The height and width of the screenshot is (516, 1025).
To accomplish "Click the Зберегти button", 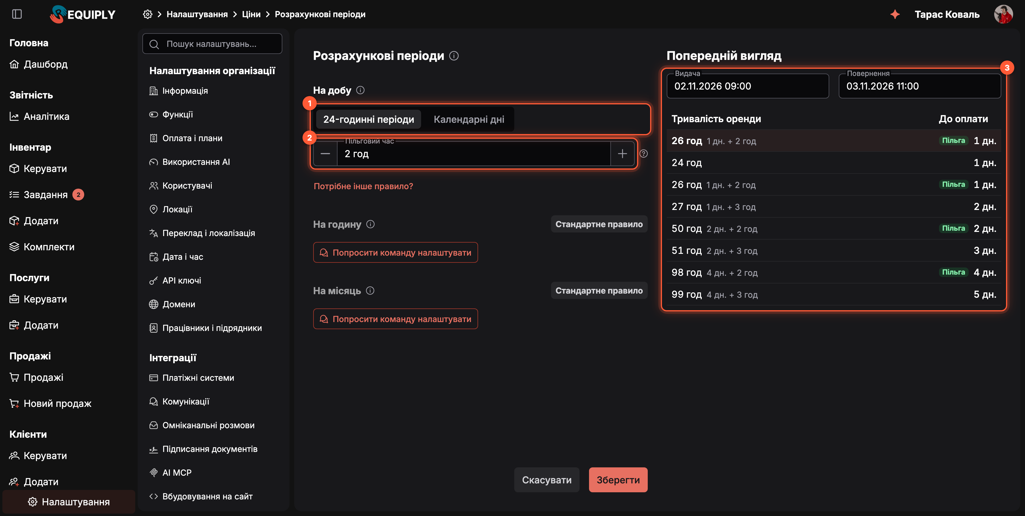I will 618,480.
